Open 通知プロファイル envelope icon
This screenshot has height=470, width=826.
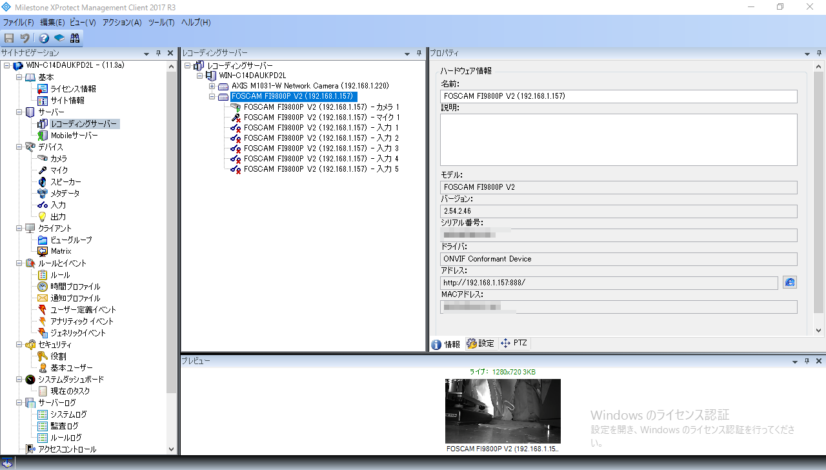point(43,298)
